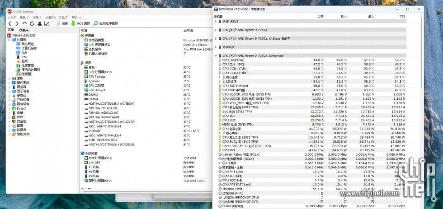
Task: Click the AIDA64 Back arrow toolbar icon
Action: [x=10, y=23]
